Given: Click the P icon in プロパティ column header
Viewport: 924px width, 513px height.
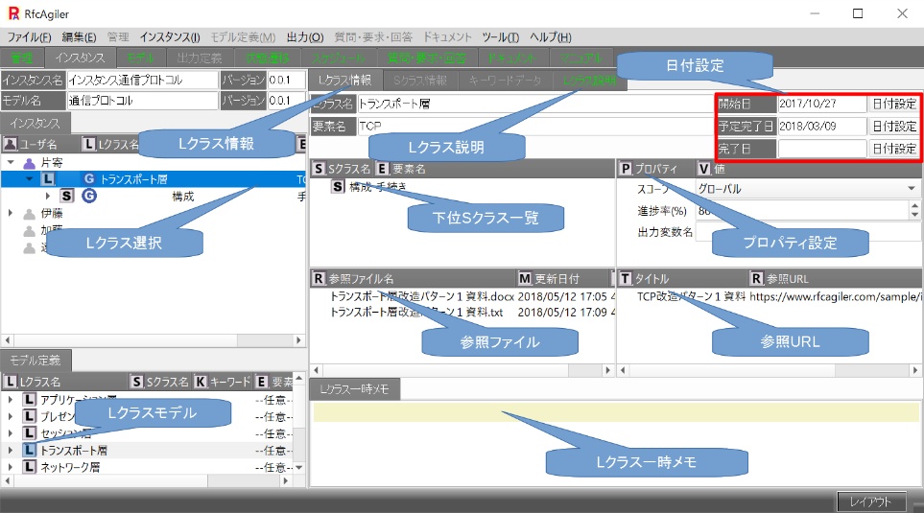Looking at the screenshot, I should point(626,169).
